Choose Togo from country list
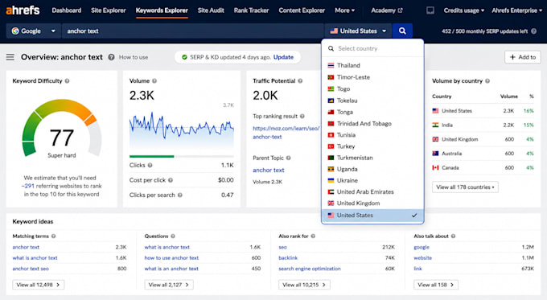The height and width of the screenshot is (300, 547). pos(372,89)
